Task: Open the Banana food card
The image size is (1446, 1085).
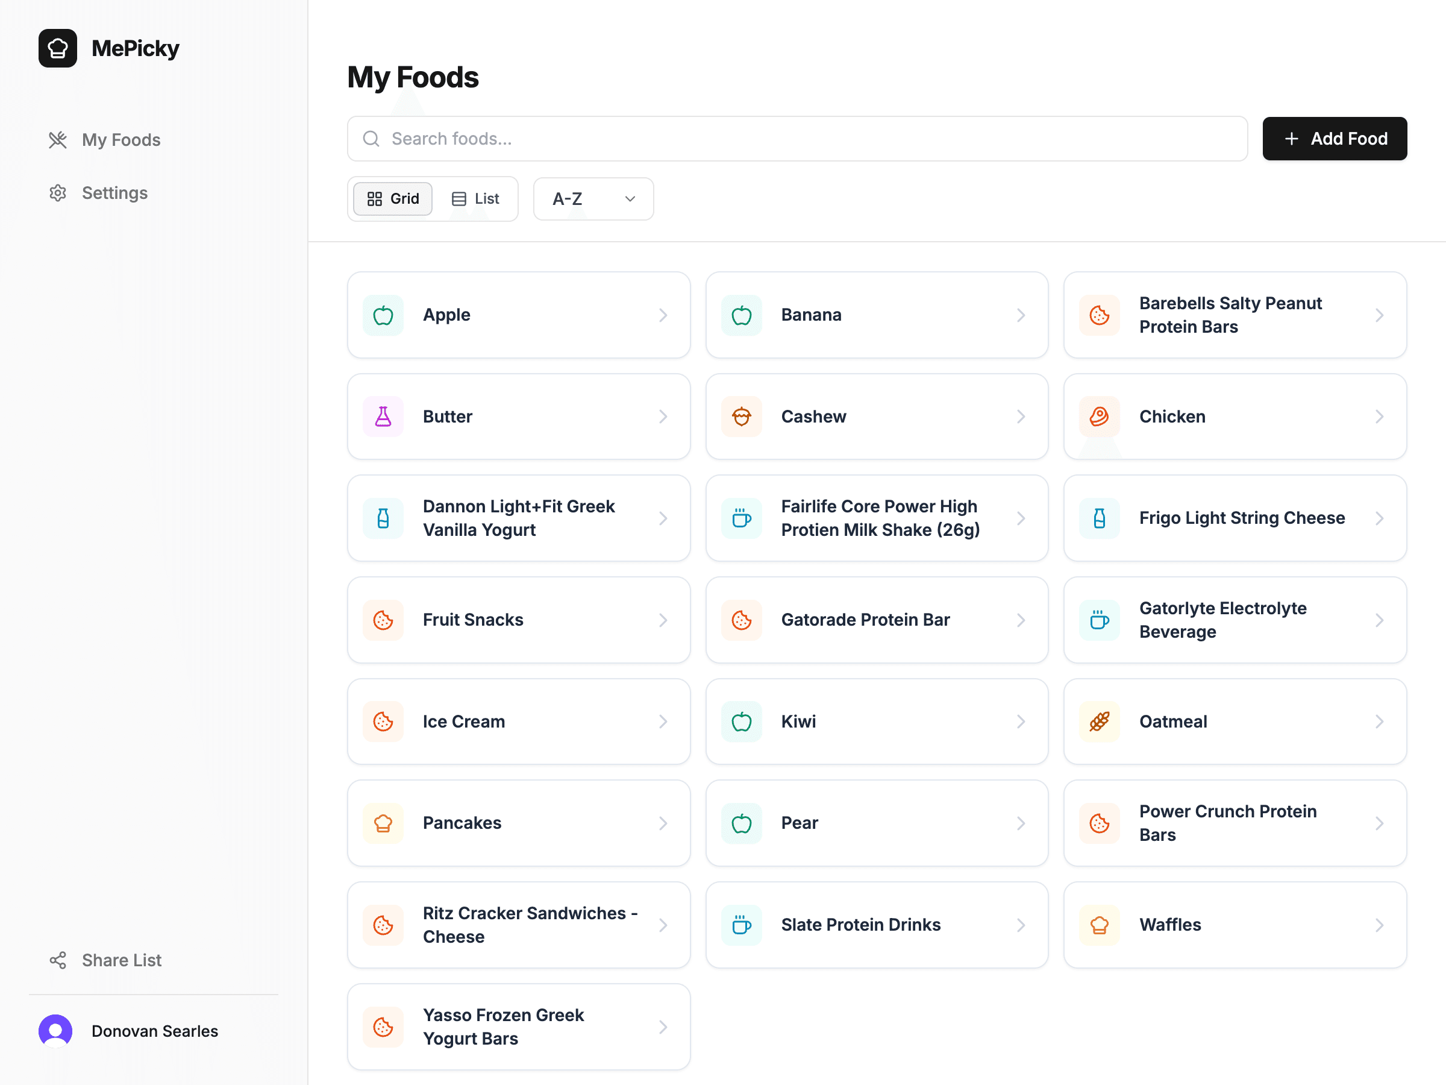Action: click(876, 315)
